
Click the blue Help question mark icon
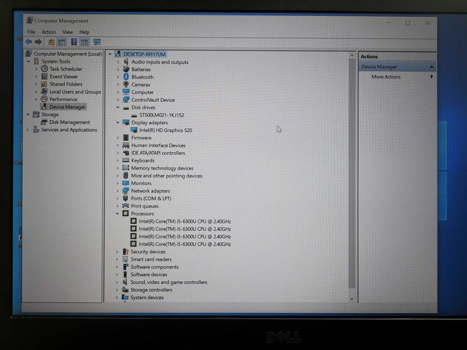pos(74,42)
